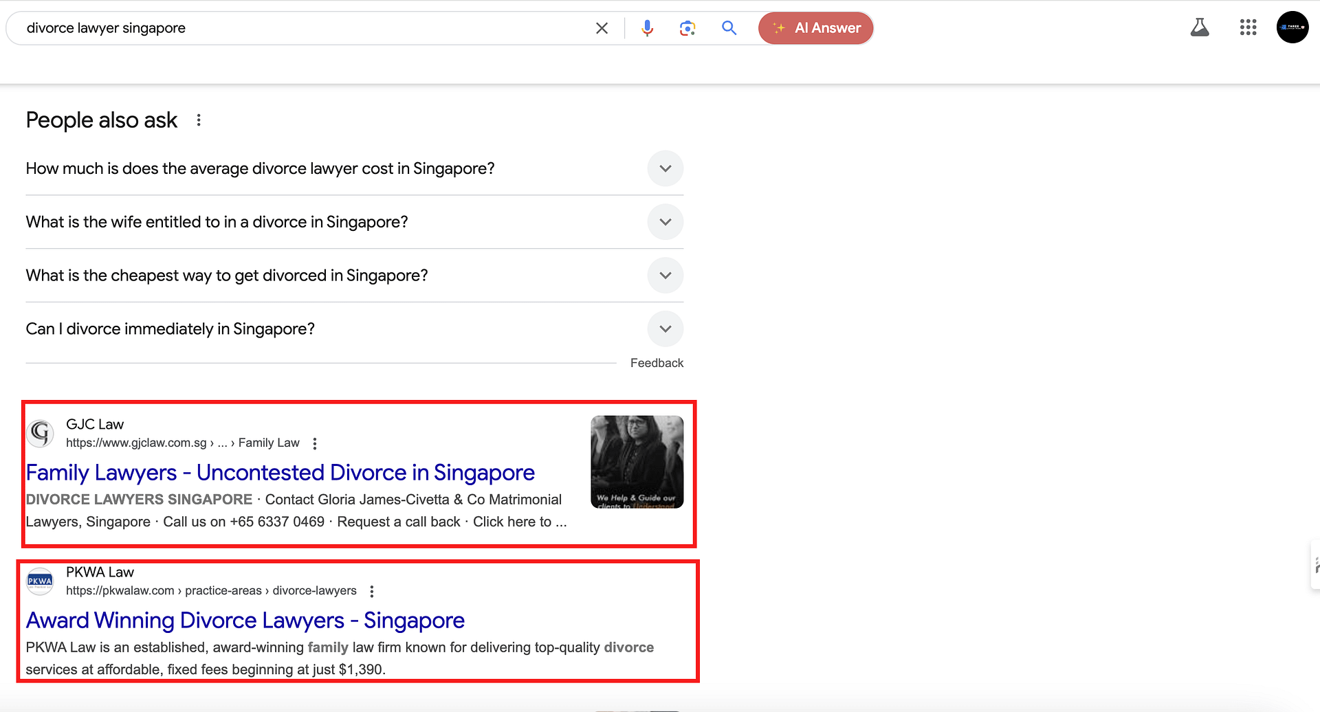Click the People also ask heading
The height and width of the screenshot is (712, 1320).
[x=102, y=120]
